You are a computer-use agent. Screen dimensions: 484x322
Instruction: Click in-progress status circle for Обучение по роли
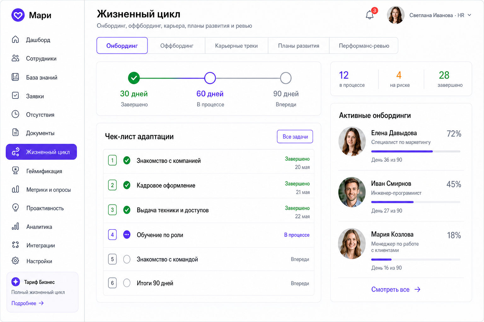127,235
